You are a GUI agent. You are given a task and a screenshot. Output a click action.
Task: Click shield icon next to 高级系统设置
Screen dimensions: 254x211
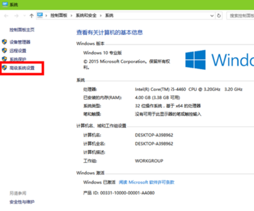[x=4, y=68]
